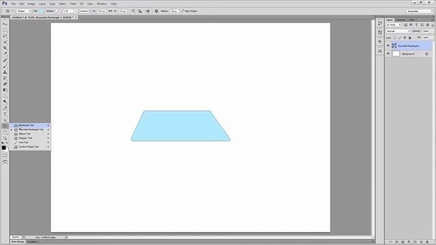Click the foreground color swatch
Screen dimensions: 436x245
tap(3, 148)
